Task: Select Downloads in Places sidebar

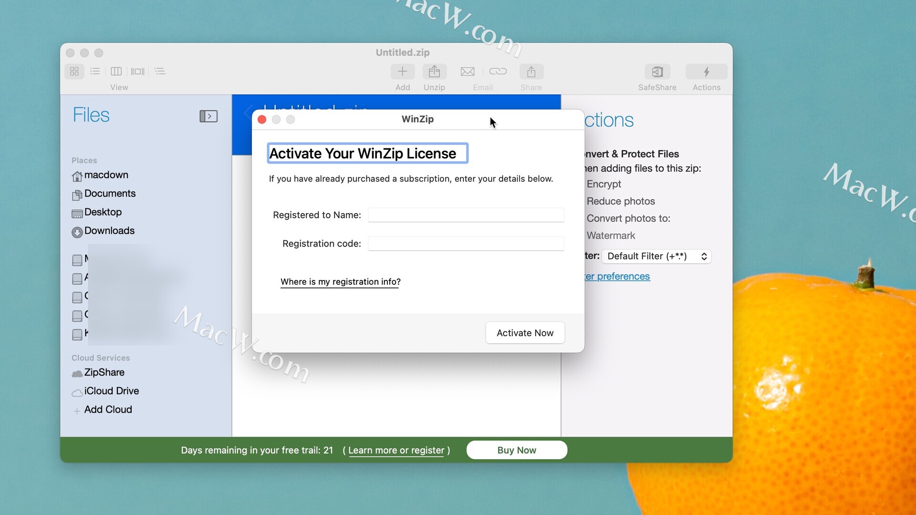Action: (x=109, y=231)
